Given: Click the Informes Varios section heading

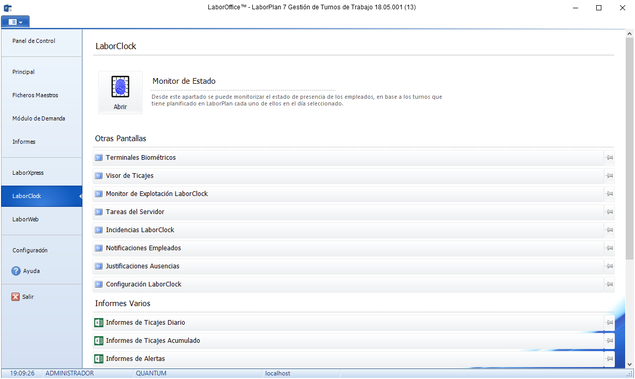Looking at the screenshot, I should pyautogui.click(x=123, y=304).
